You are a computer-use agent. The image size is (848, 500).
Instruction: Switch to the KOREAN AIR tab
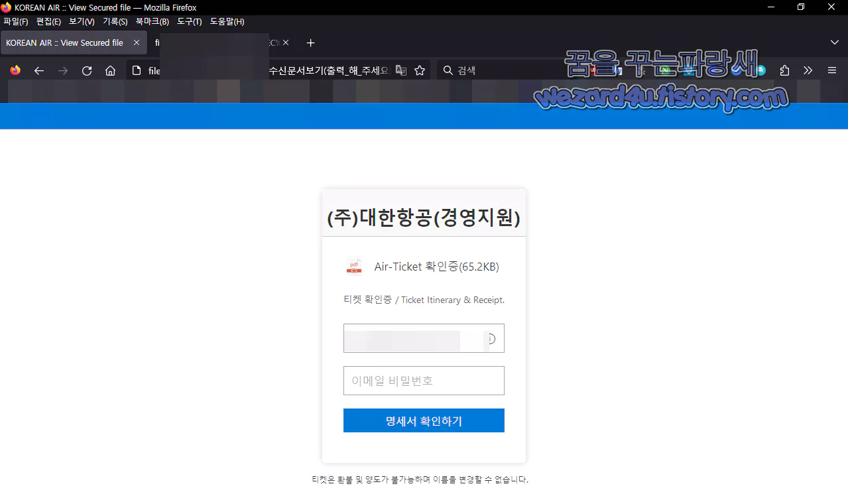(64, 42)
